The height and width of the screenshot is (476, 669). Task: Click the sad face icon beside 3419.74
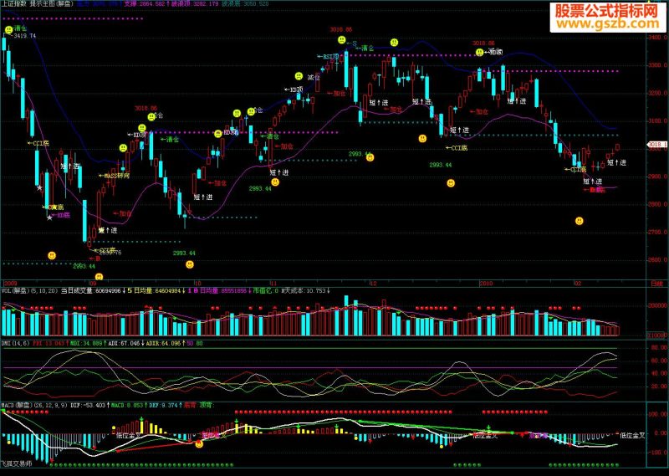click(8, 30)
